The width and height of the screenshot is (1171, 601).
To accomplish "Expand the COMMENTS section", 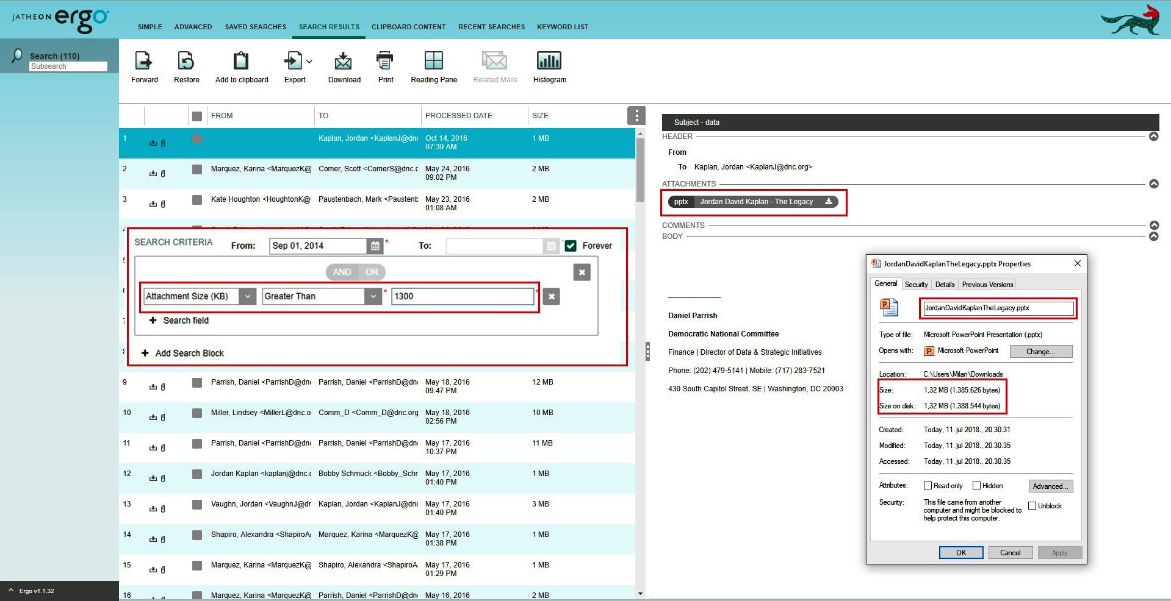I will [x=1153, y=226].
